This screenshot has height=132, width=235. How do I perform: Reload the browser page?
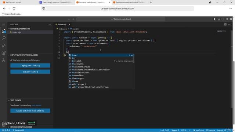pyautogui.click(x=14, y=8)
